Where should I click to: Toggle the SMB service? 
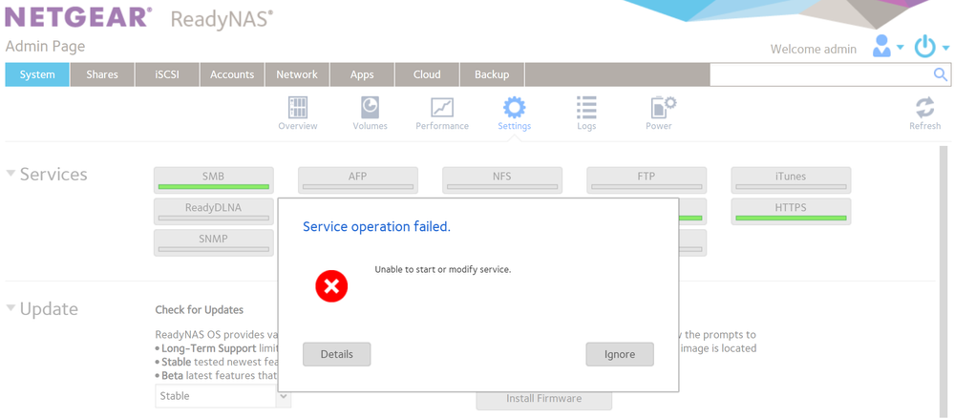[214, 180]
